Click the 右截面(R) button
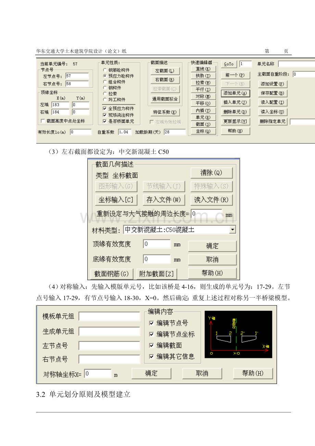Image resolution: width=315 pixels, height=446 pixels. point(165,79)
